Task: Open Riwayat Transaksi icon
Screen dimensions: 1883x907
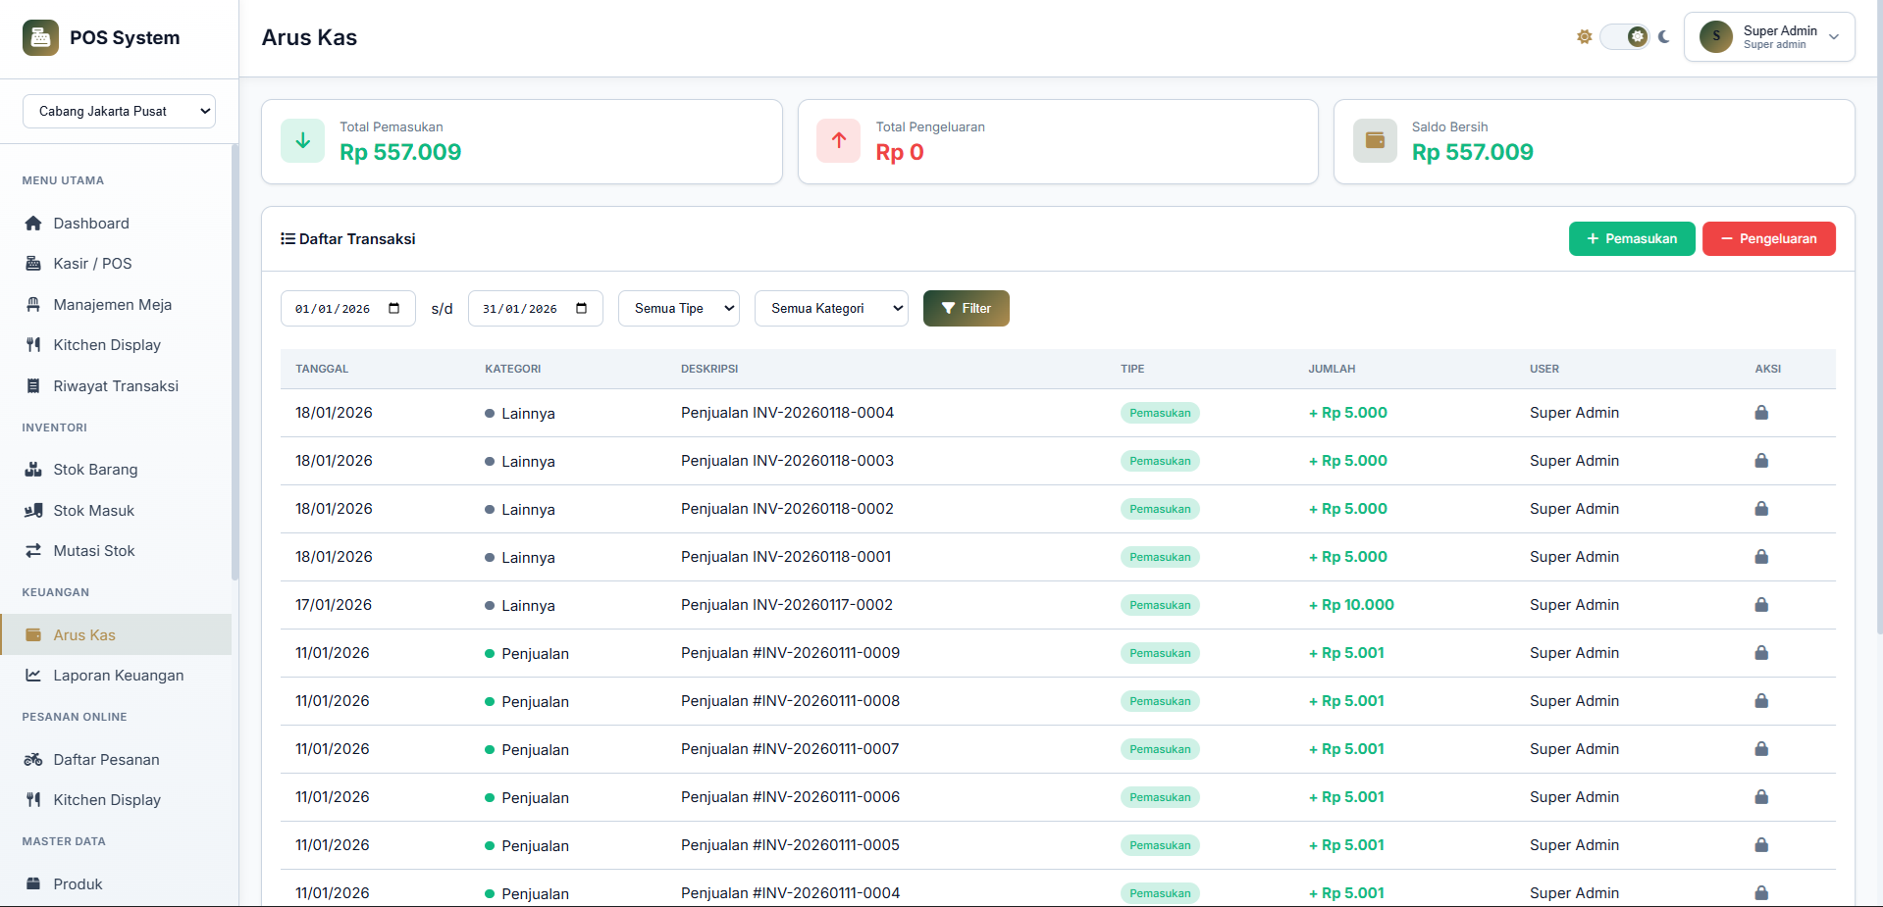Action: click(34, 385)
